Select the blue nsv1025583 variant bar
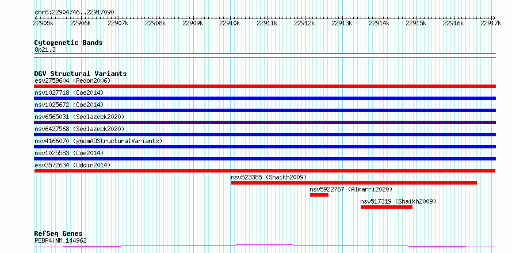Screen dimensions: 512x253 [x=265, y=159]
